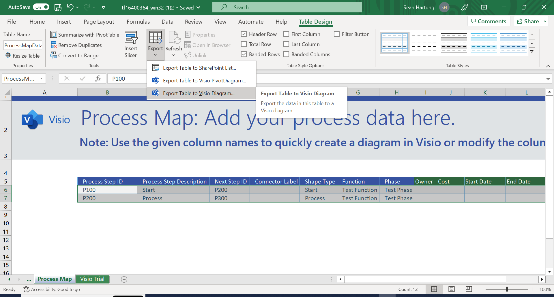This screenshot has width=554, height=297.
Task: Enable the Banded Columns checkbox
Action: [x=286, y=54]
